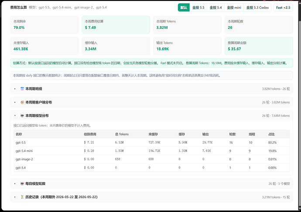Click the 输出 Tokens 18.69K value

pos(163,49)
